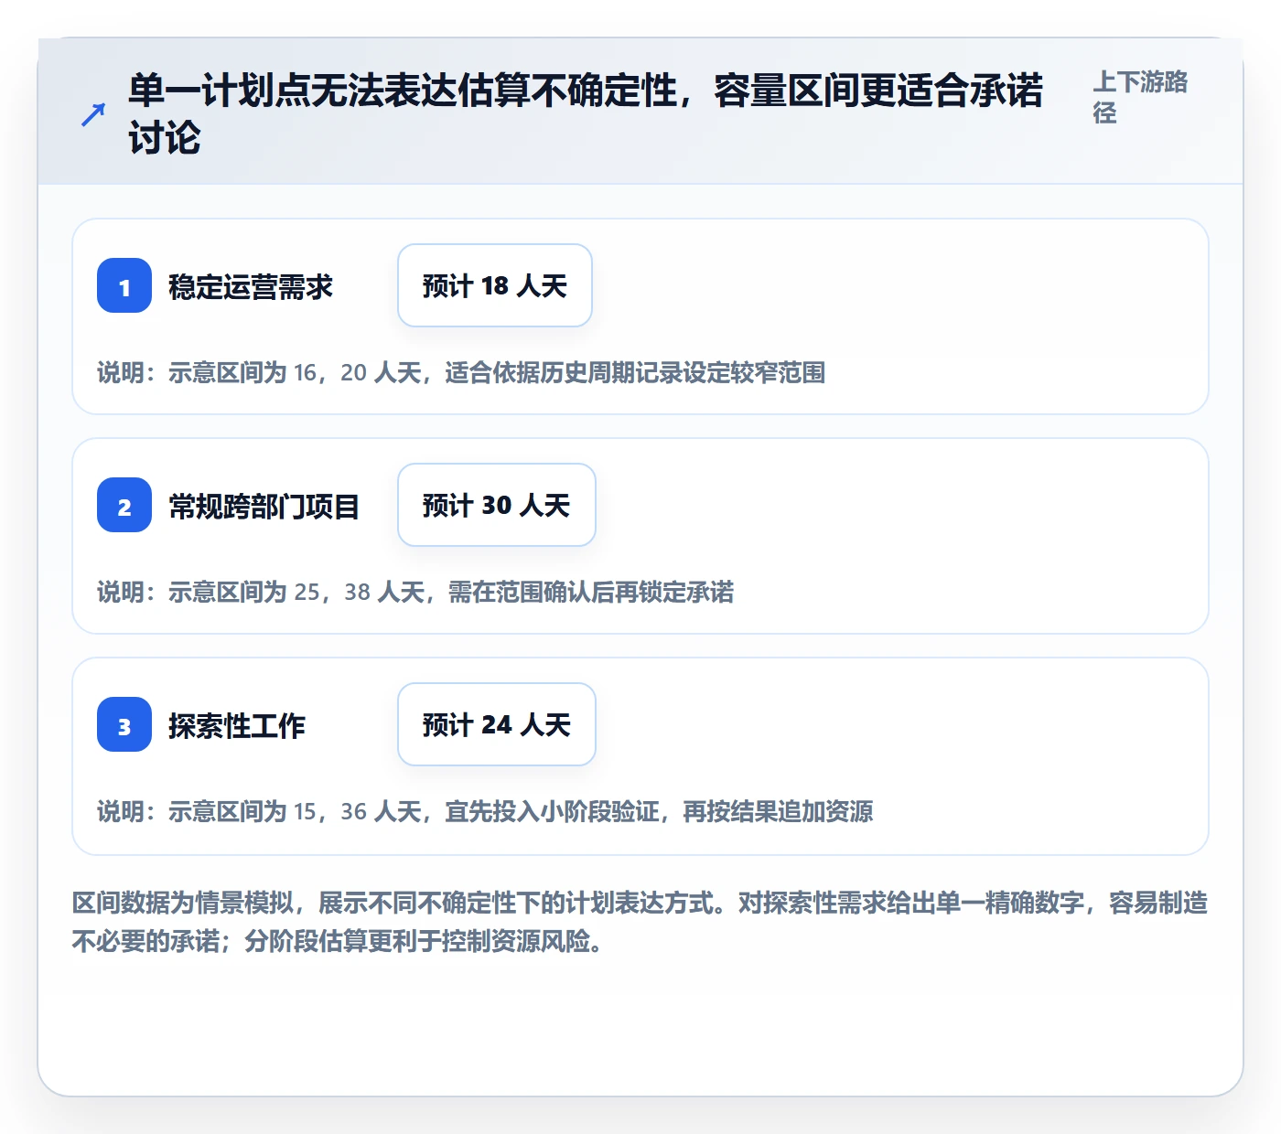Click the note mentioning 25，38 人天
The height and width of the screenshot is (1134, 1281).
point(415,592)
